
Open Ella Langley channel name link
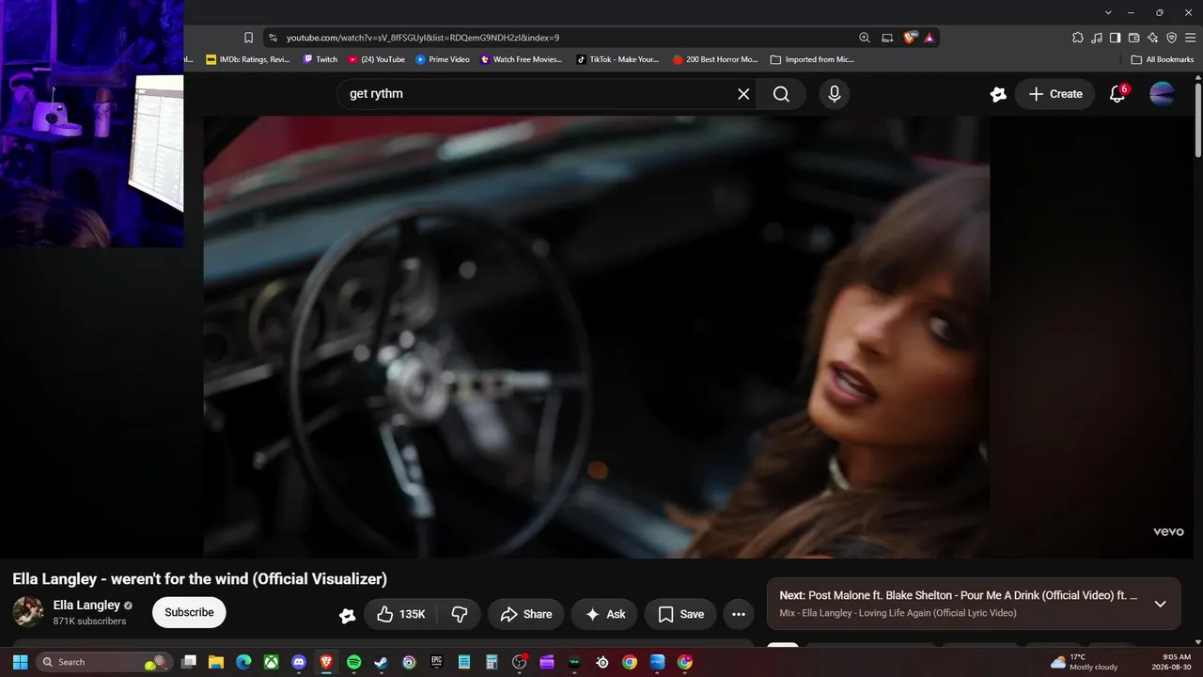click(86, 605)
